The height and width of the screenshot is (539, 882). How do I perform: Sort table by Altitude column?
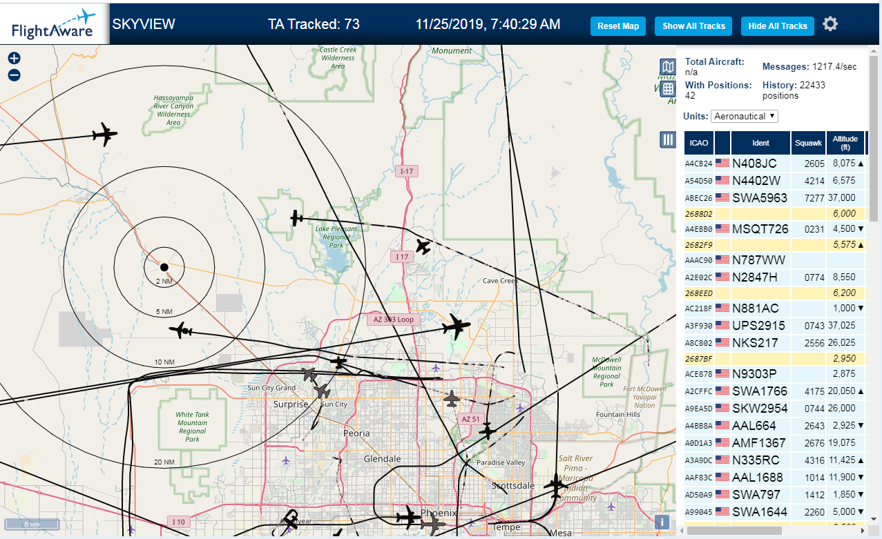[845, 143]
